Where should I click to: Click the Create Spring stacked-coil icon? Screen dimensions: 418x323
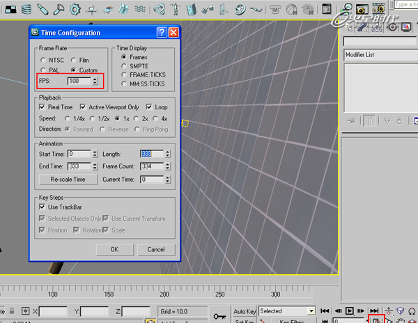[x=26, y=10]
